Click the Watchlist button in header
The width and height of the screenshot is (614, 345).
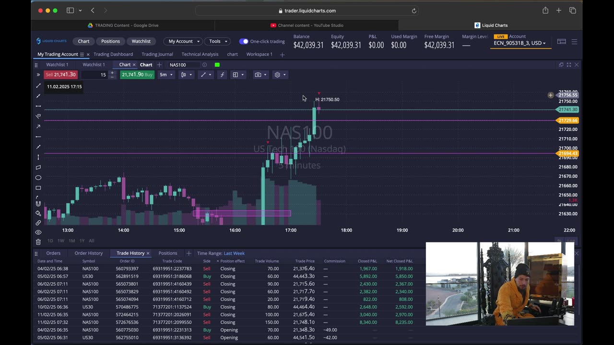141,41
